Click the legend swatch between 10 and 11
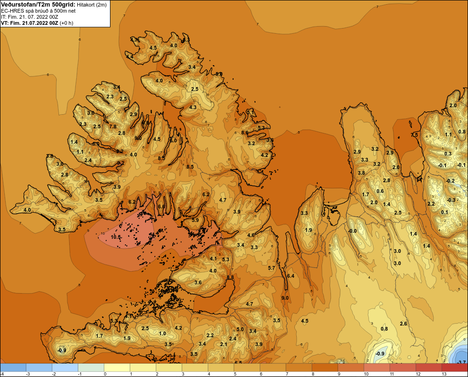Image resolution: width=468 pixels, height=377 pixels. point(377,368)
